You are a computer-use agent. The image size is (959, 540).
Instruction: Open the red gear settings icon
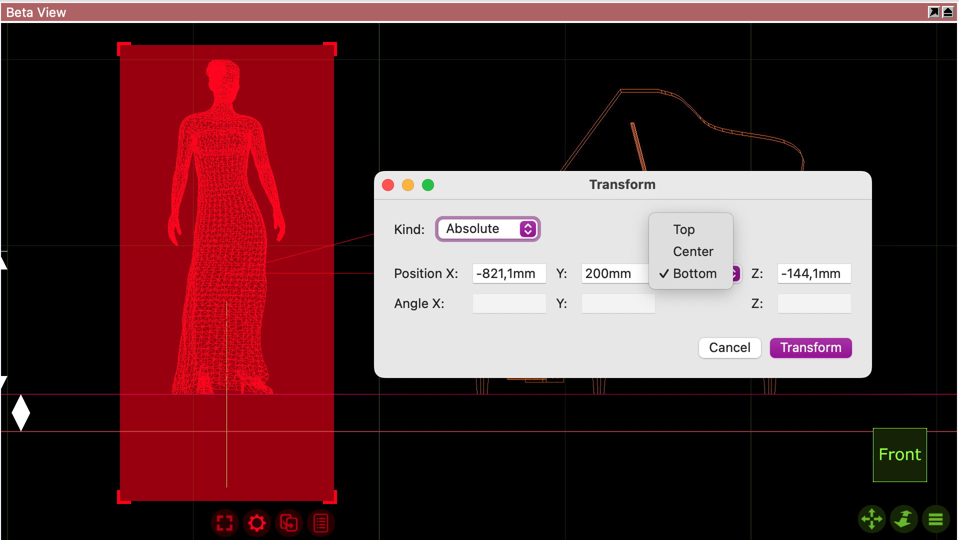pos(256,523)
